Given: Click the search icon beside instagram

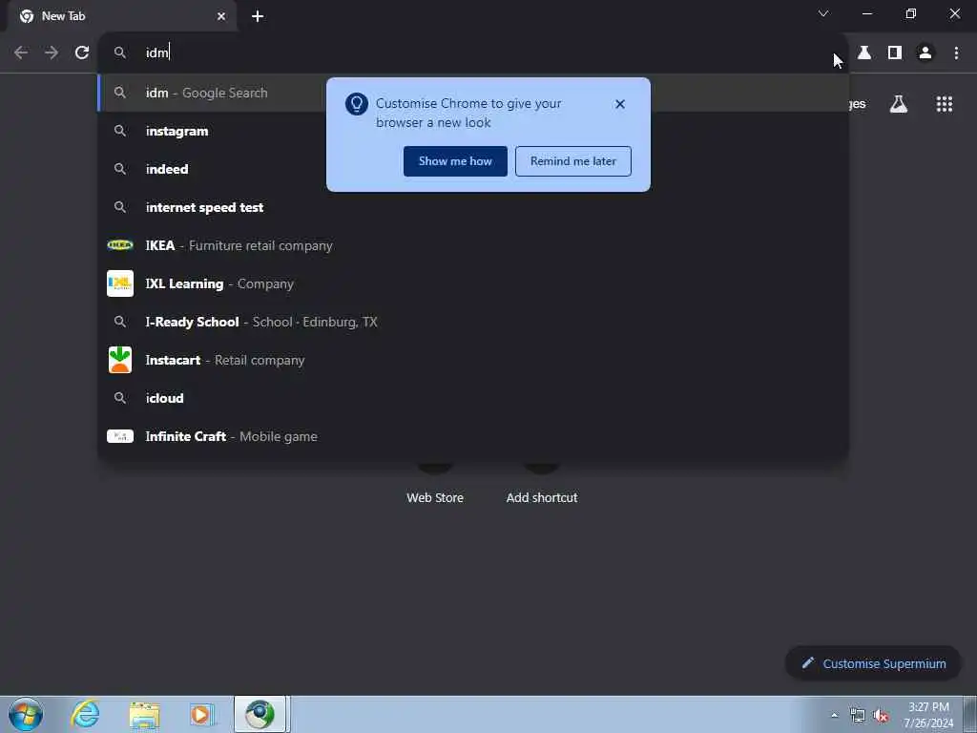Looking at the screenshot, I should [x=120, y=131].
